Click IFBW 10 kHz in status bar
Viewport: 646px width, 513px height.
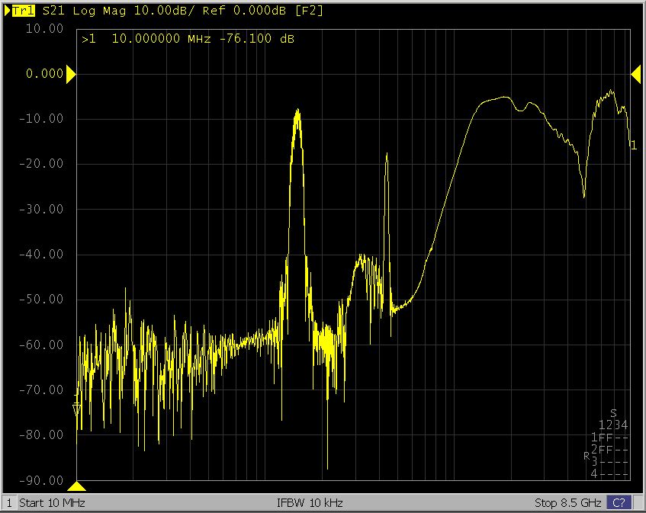point(310,503)
